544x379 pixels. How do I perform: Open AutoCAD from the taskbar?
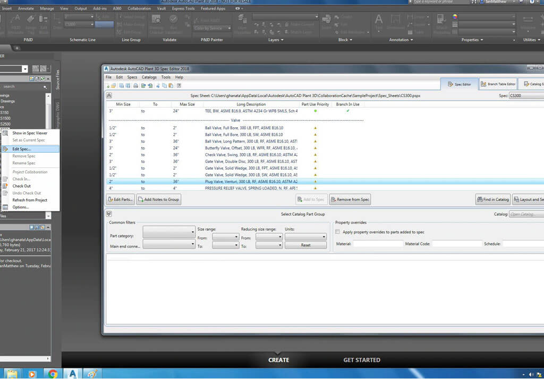72,374
